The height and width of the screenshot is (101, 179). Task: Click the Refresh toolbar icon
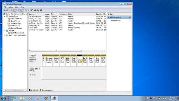[25, 10]
